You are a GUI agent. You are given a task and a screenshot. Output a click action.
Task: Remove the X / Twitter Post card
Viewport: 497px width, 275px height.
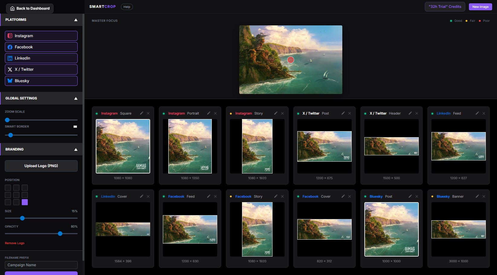pyautogui.click(x=350, y=113)
